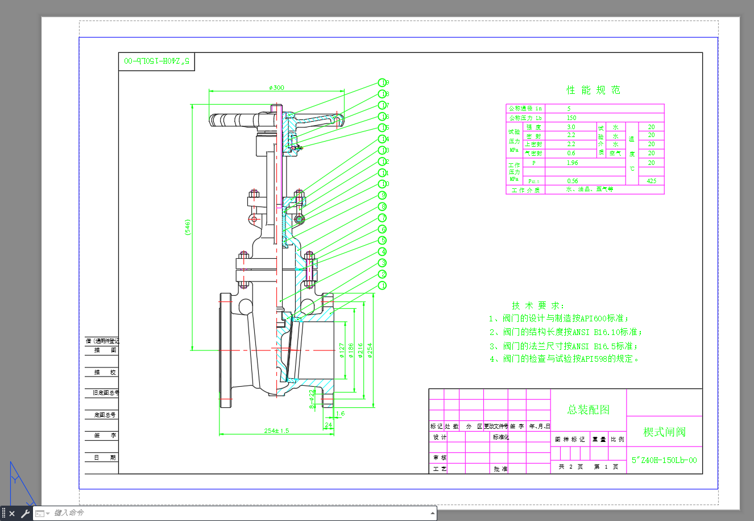
Task: Open the recent commands dropdown
Action: 43,513
